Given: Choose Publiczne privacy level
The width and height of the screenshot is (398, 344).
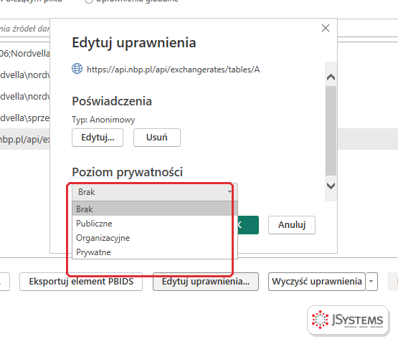Looking at the screenshot, I should coord(155,224).
